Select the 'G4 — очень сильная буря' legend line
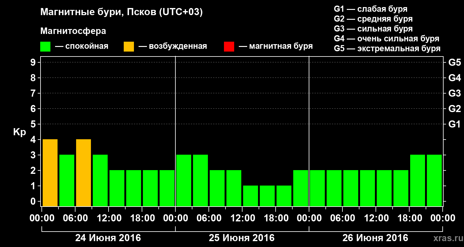 387,39
